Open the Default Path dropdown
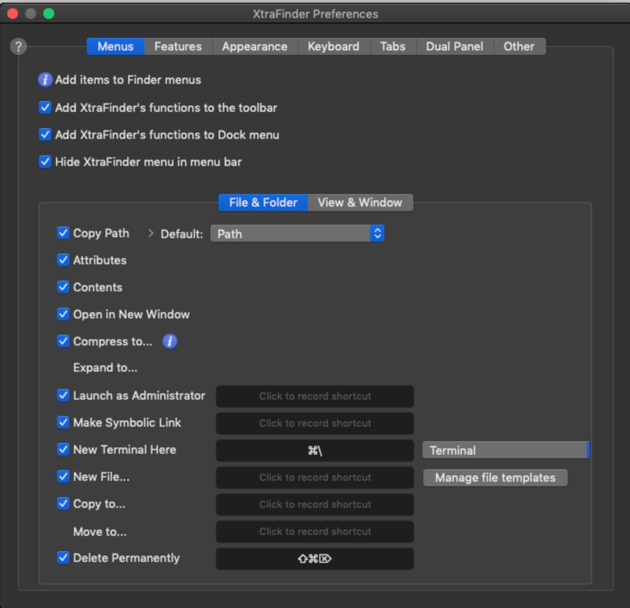Screen dimensions: 630x608 pos(297,234)
